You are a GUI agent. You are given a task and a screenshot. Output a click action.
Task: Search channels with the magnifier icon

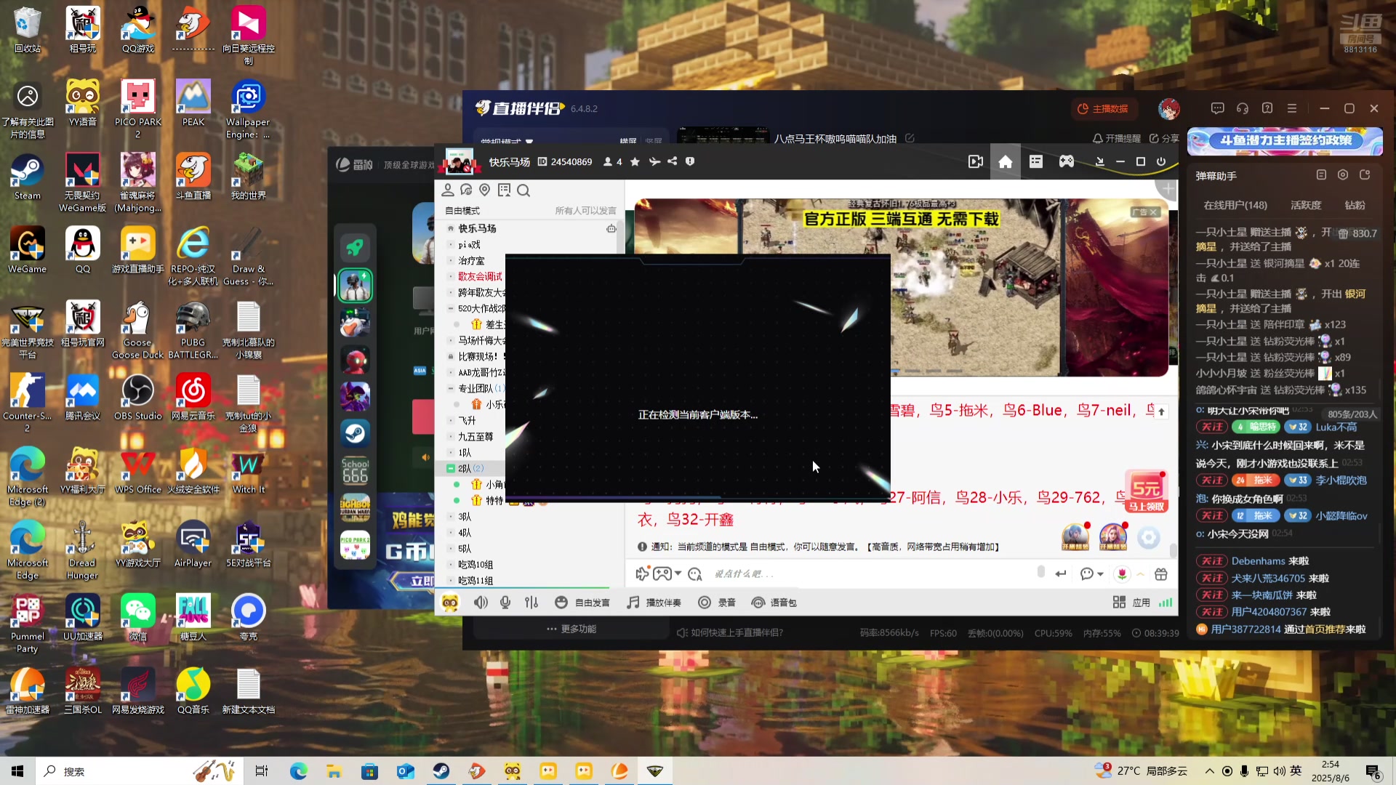pos(523,190)
